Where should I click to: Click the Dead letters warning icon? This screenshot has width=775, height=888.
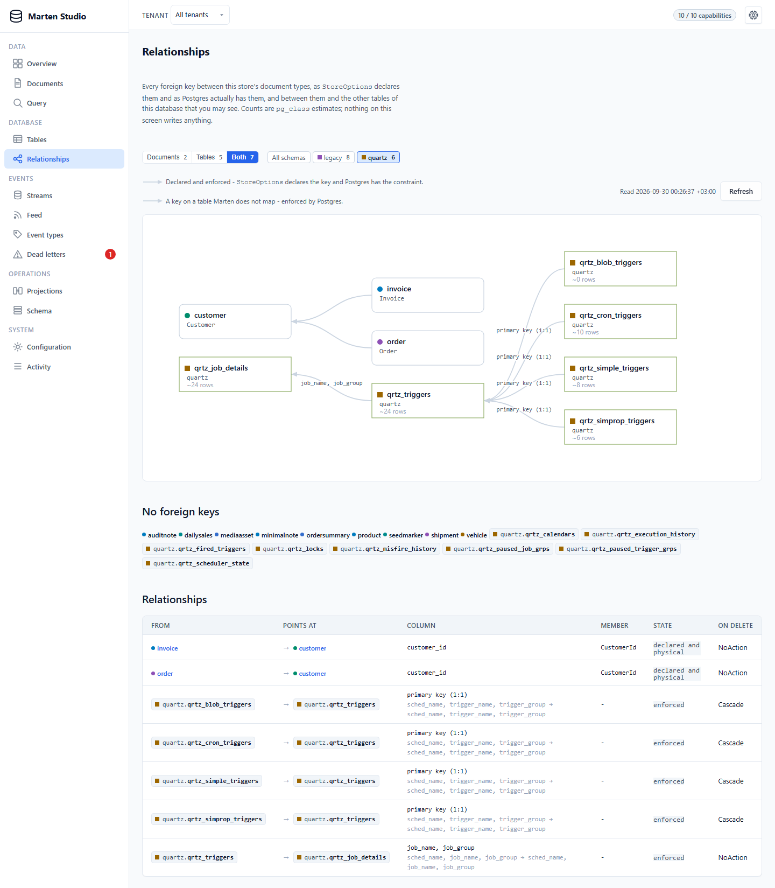point(18,254)
